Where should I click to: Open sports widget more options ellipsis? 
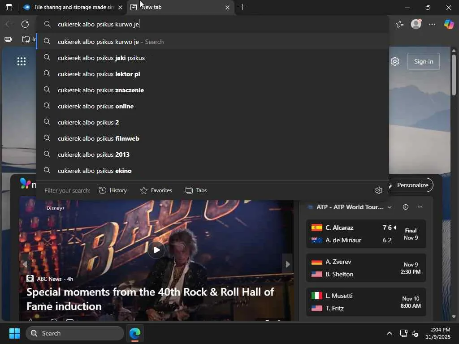(x=420, y=207)
